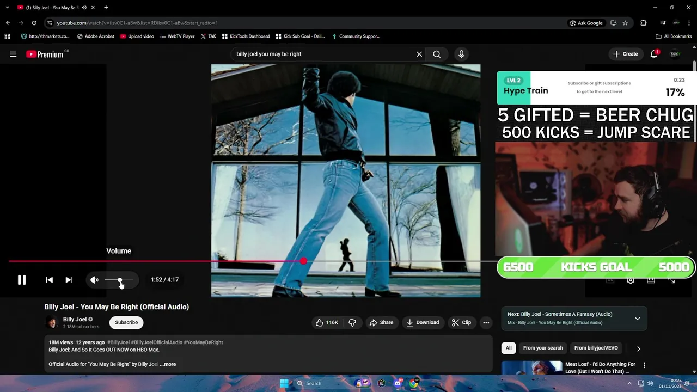
Task: Subscribe to Billy Joel channel
Action: click(x=126, y=322)
